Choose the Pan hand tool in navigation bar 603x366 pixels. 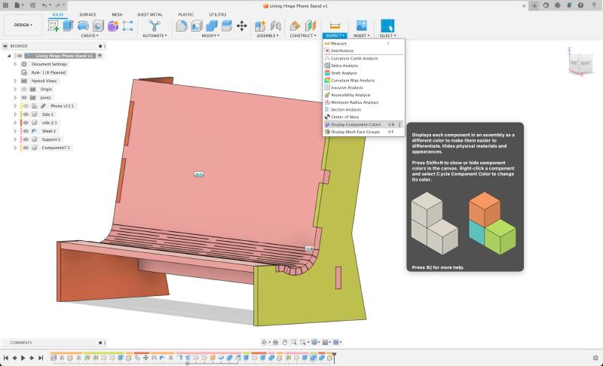click(285, 342)
